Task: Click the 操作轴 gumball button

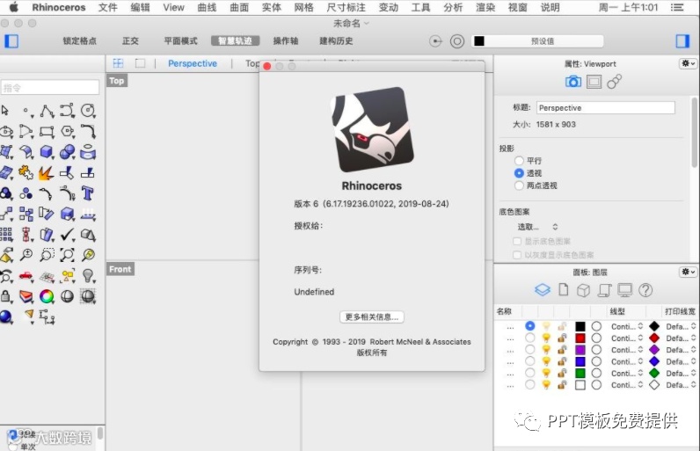Action: pyautogui.click(x=286, y=41)
